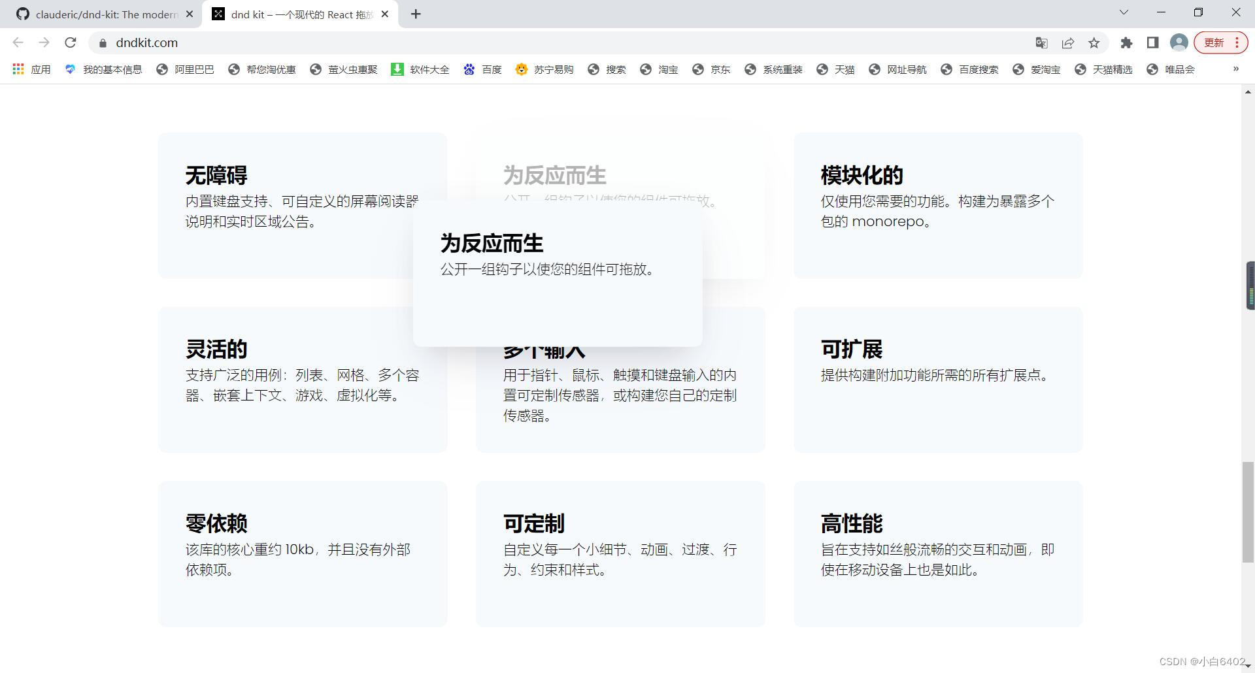Viewport: 1255px width, 673px height.
Task: View site info lock icon
Action: (x=103, y=43)
